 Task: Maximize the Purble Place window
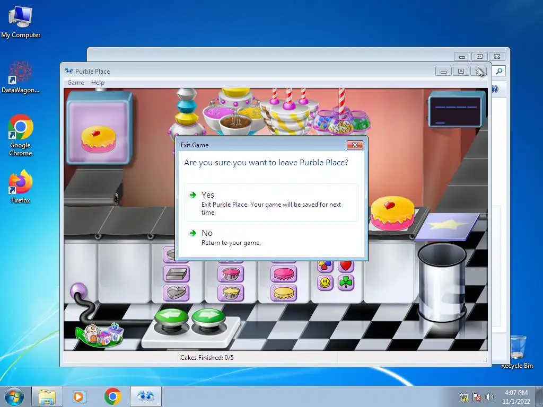pos(461,72)
